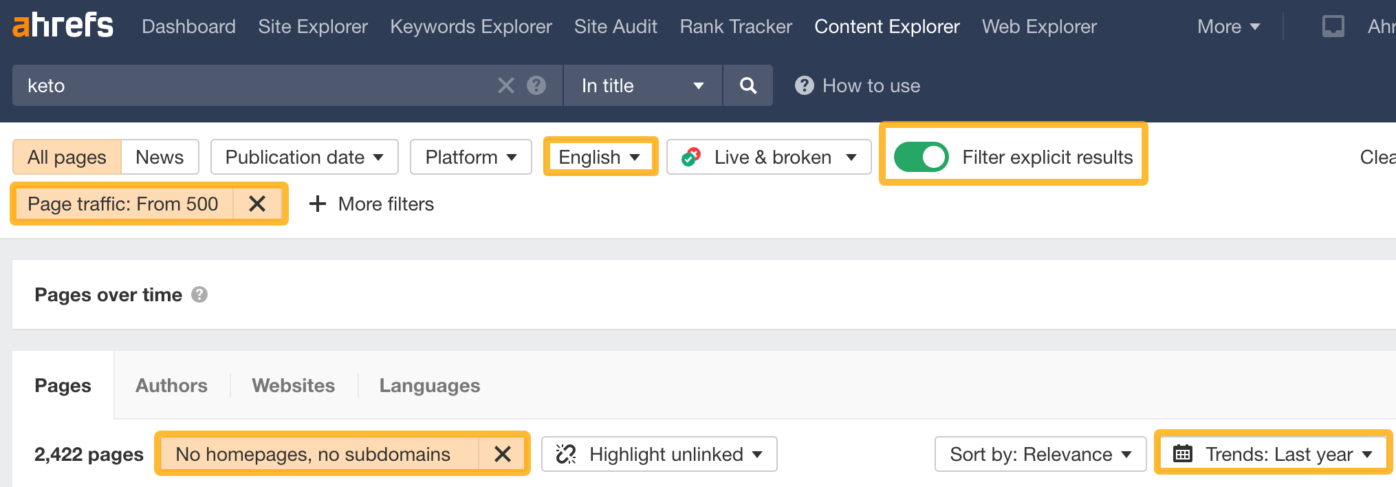Open Highlight unlinked dropdown
The image size is (1396, 487).
(x=659, y=454)
